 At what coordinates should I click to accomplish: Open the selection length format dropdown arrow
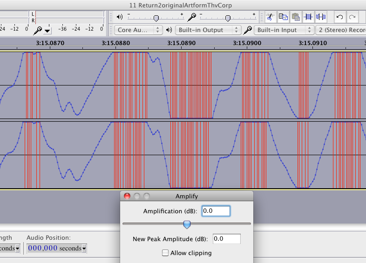pyautogui.click(x=18, y=249)
